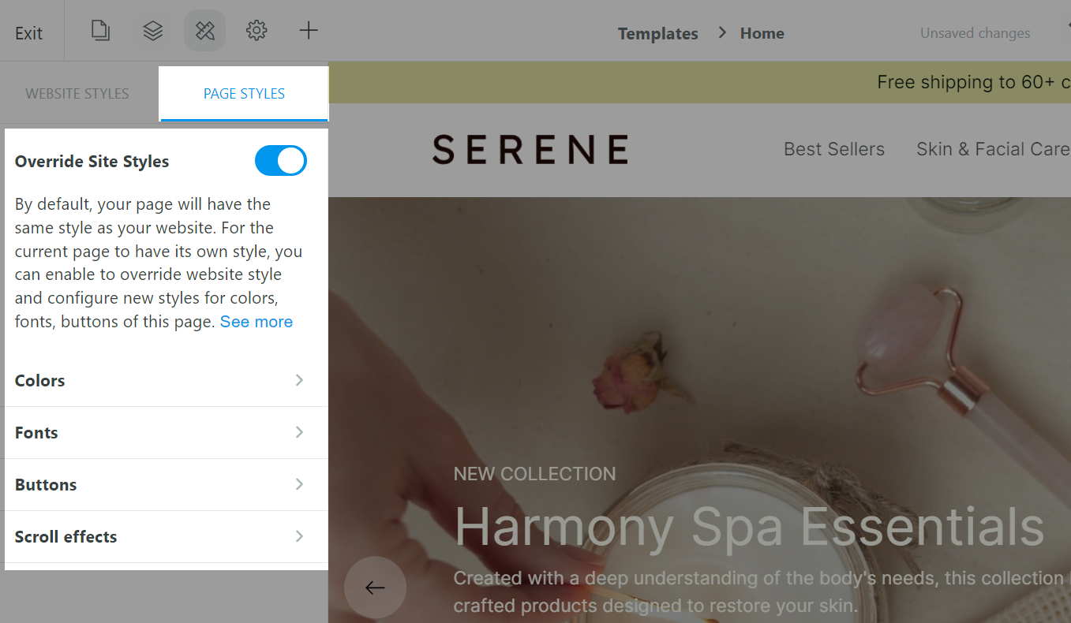This screenshot has height=623, width=1071.
Task: Select the Styles design tool icon
Action: (205, 32)
